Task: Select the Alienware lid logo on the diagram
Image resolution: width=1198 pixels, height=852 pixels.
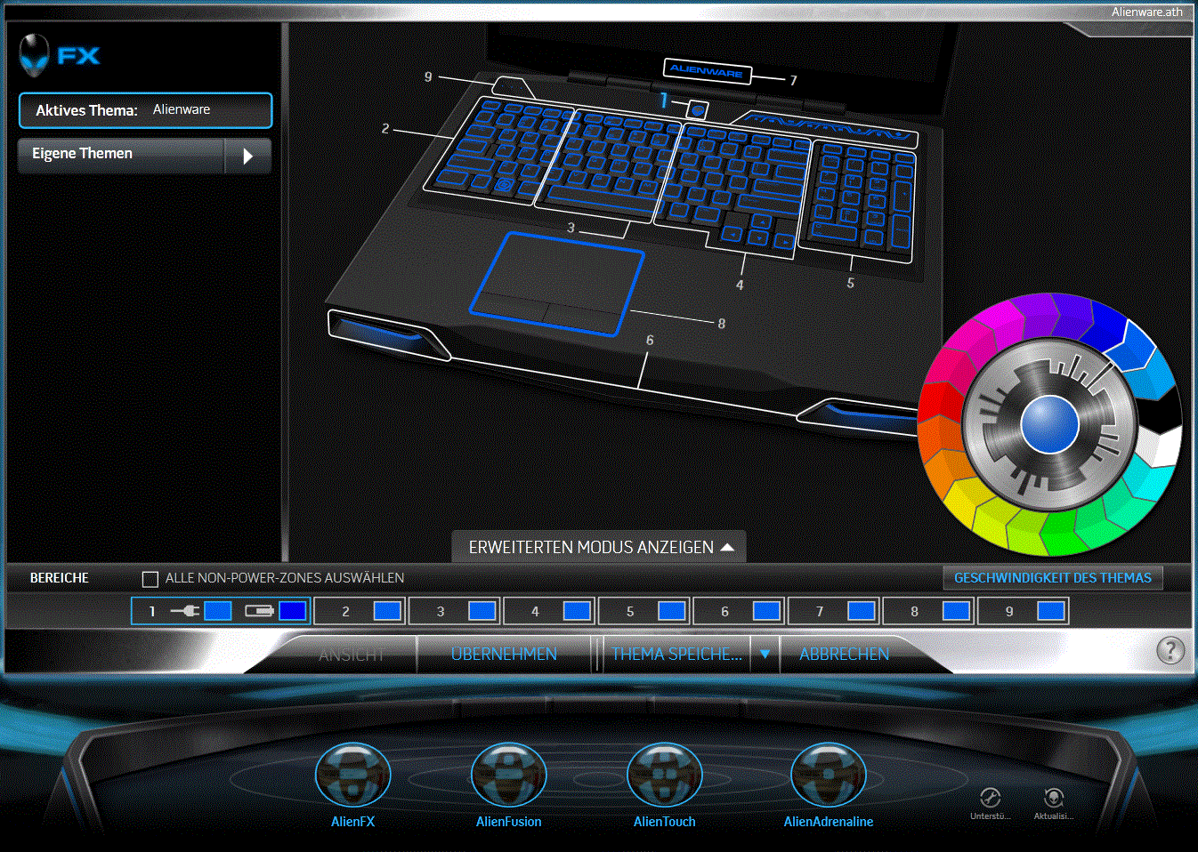Action: (x=708, y=70)
